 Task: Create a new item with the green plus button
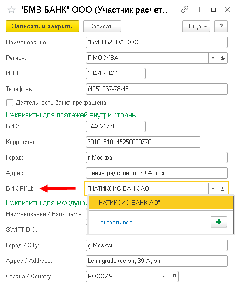pyautogui.click(x=219, y=222)
